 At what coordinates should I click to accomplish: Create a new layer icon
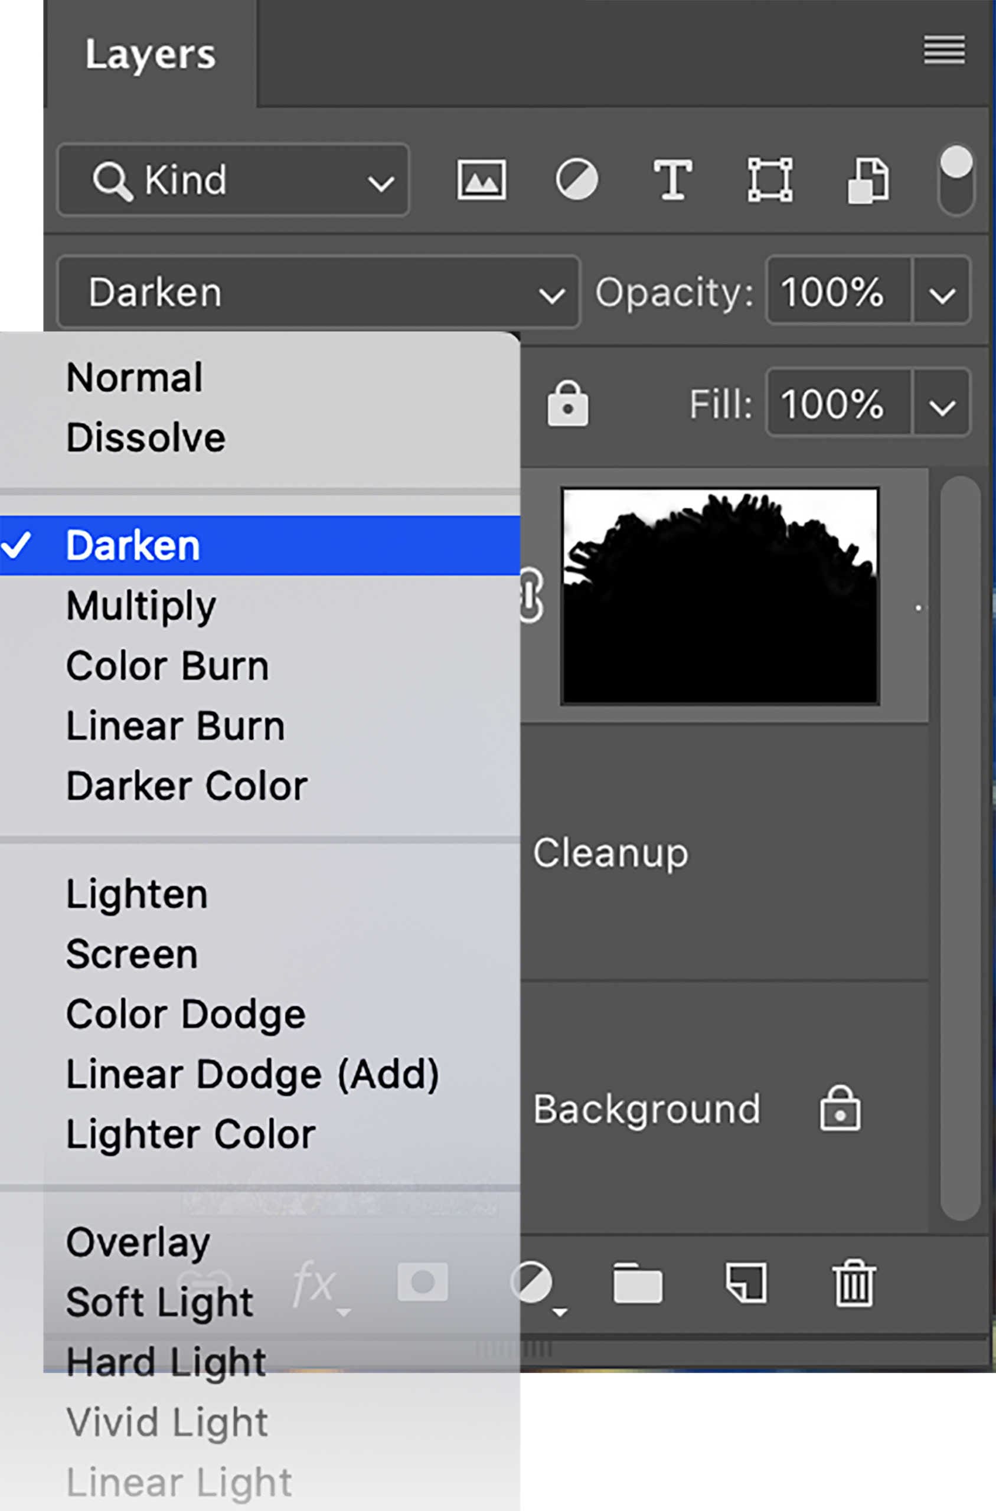click(746, 1283)
